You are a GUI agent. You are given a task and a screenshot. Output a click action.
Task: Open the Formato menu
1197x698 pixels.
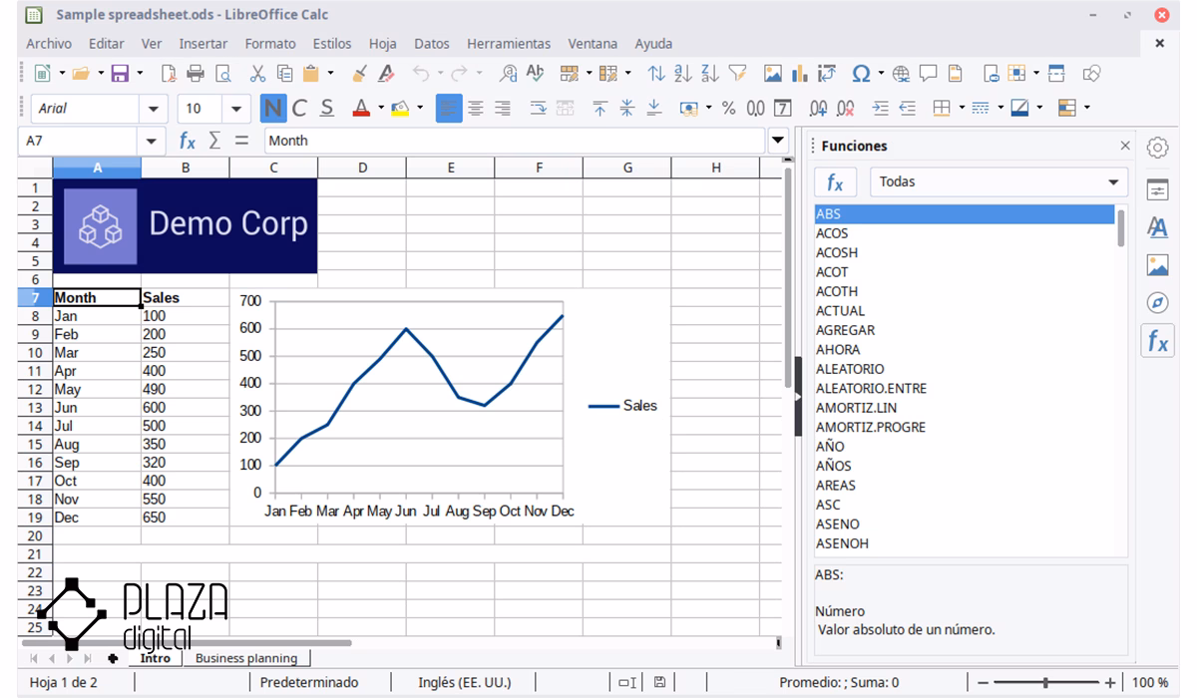click(270, 44)
